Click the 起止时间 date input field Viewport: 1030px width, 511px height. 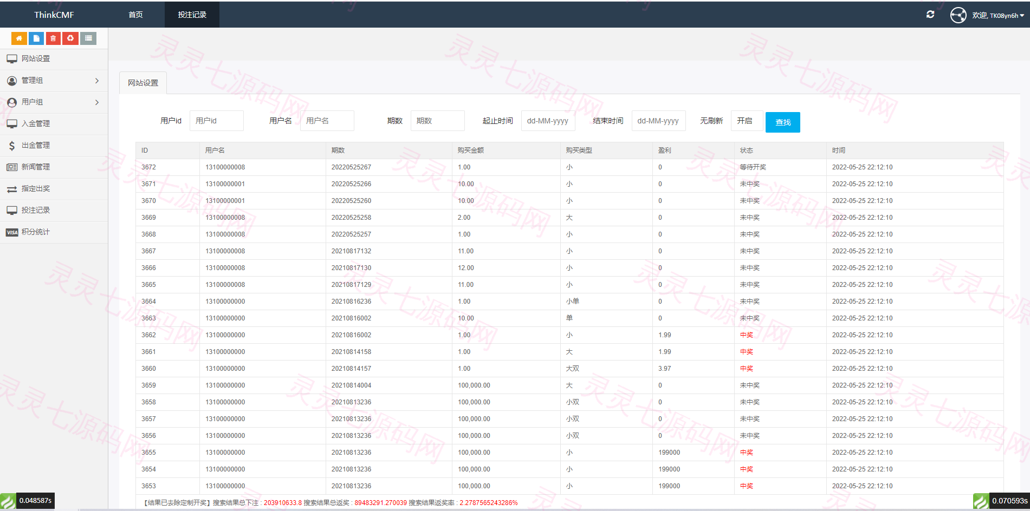[x=548, y=121]
